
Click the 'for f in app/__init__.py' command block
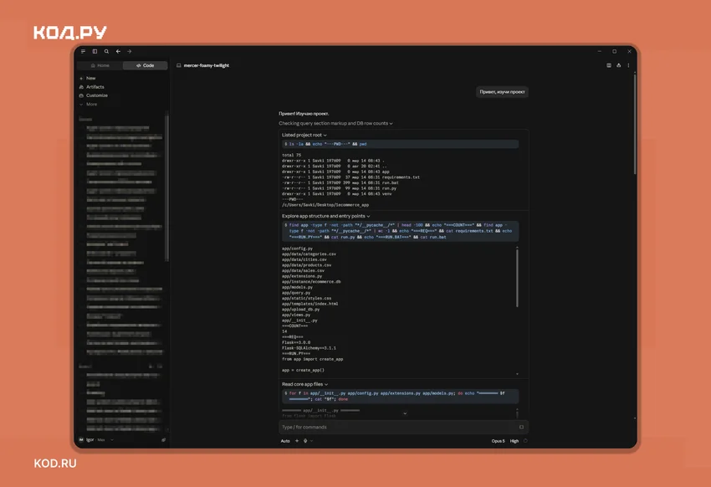(400, 397)
